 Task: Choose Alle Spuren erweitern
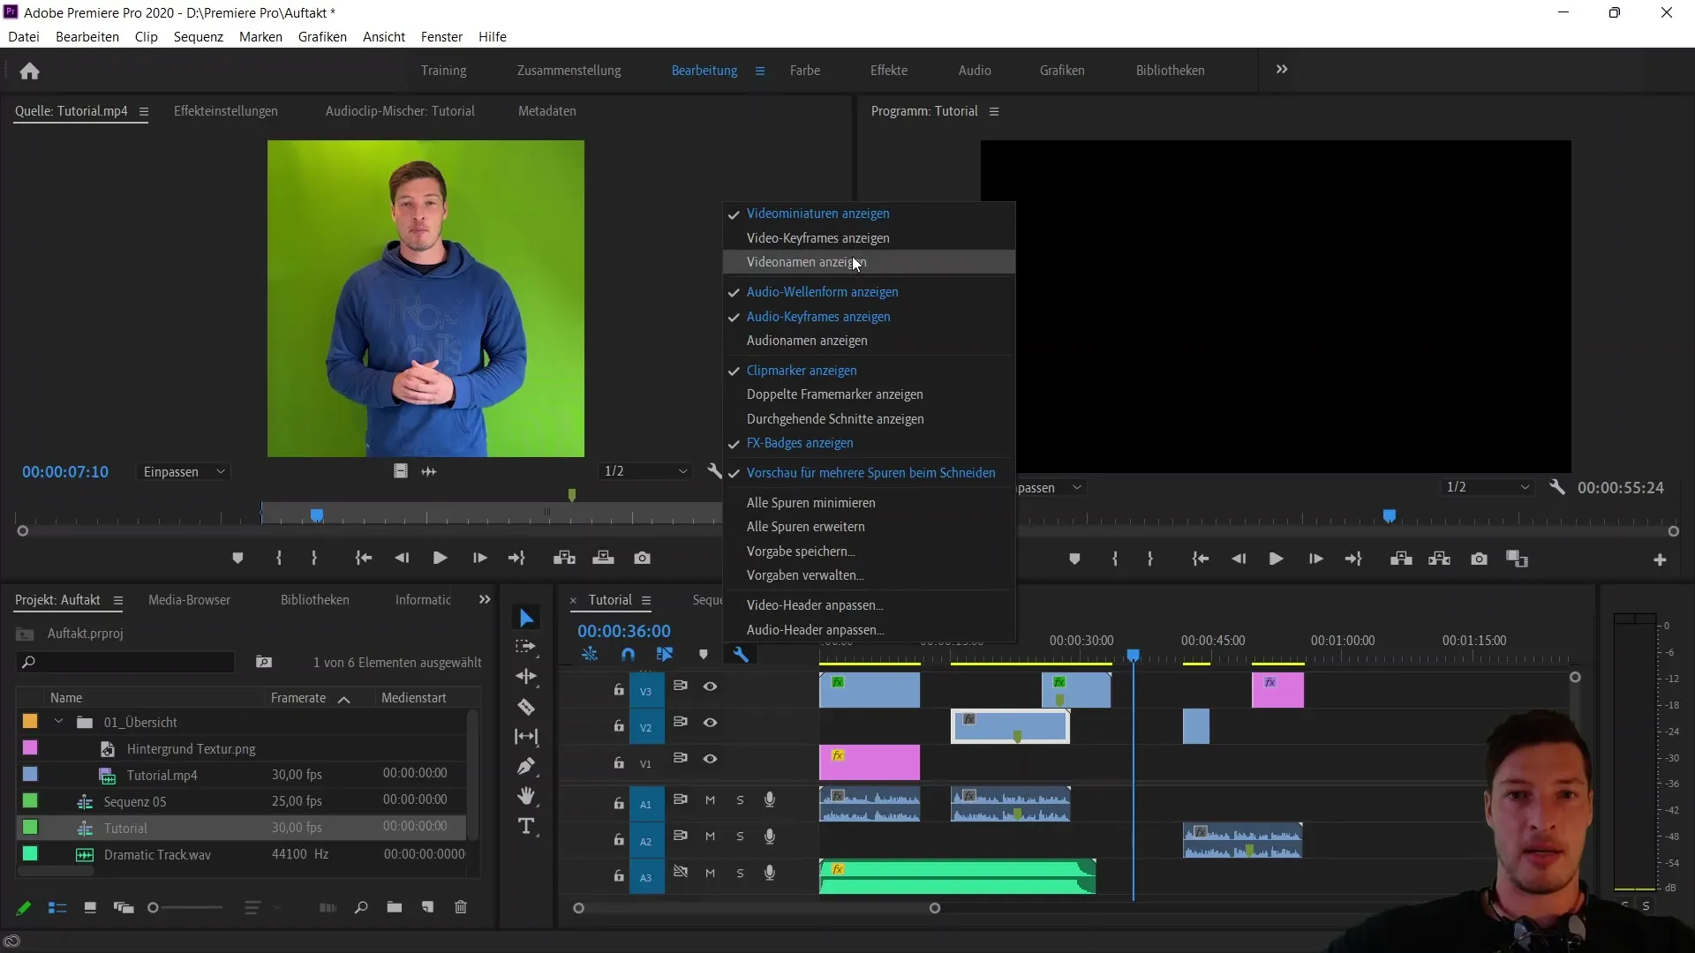(x=869, y=527)
